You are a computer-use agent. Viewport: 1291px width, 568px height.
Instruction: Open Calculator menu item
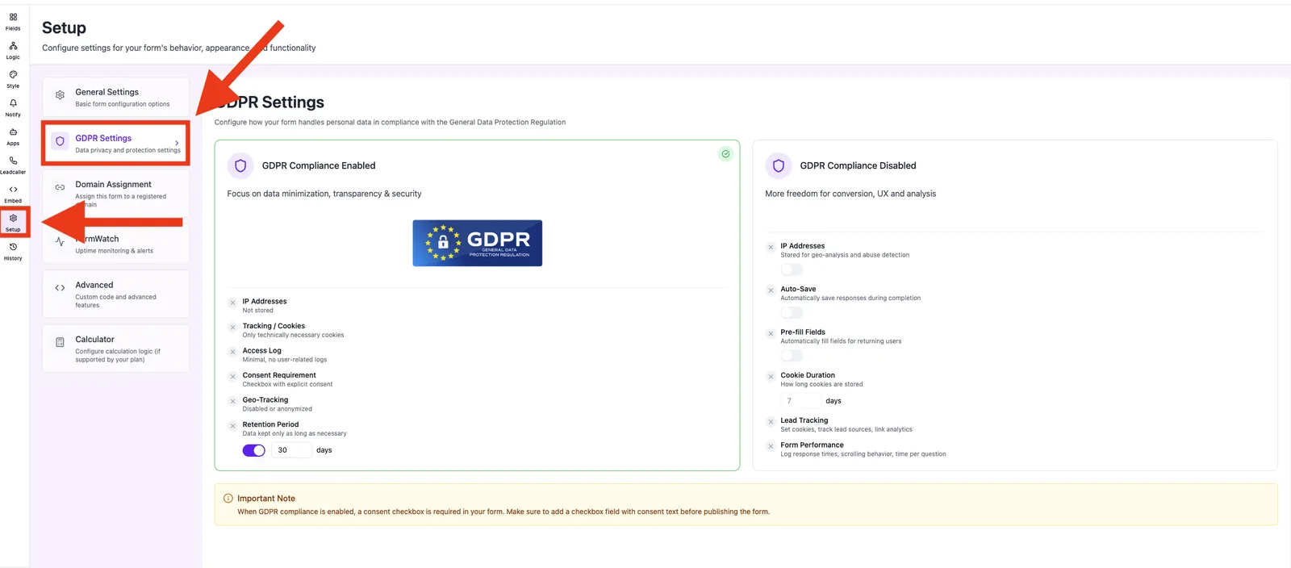116,349
